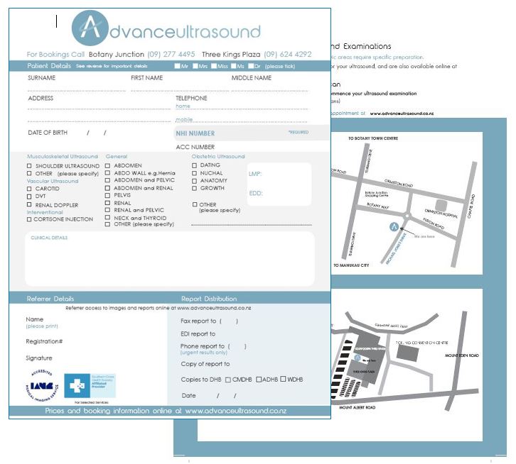The image size is (516, 464).
Task: Click the Referrer Details header
Action: pyautogui.click(x=50, y=299)
